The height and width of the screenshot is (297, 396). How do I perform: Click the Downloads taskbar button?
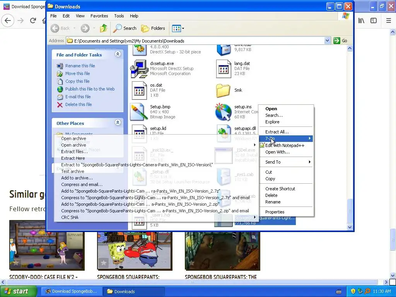(133, 292)
